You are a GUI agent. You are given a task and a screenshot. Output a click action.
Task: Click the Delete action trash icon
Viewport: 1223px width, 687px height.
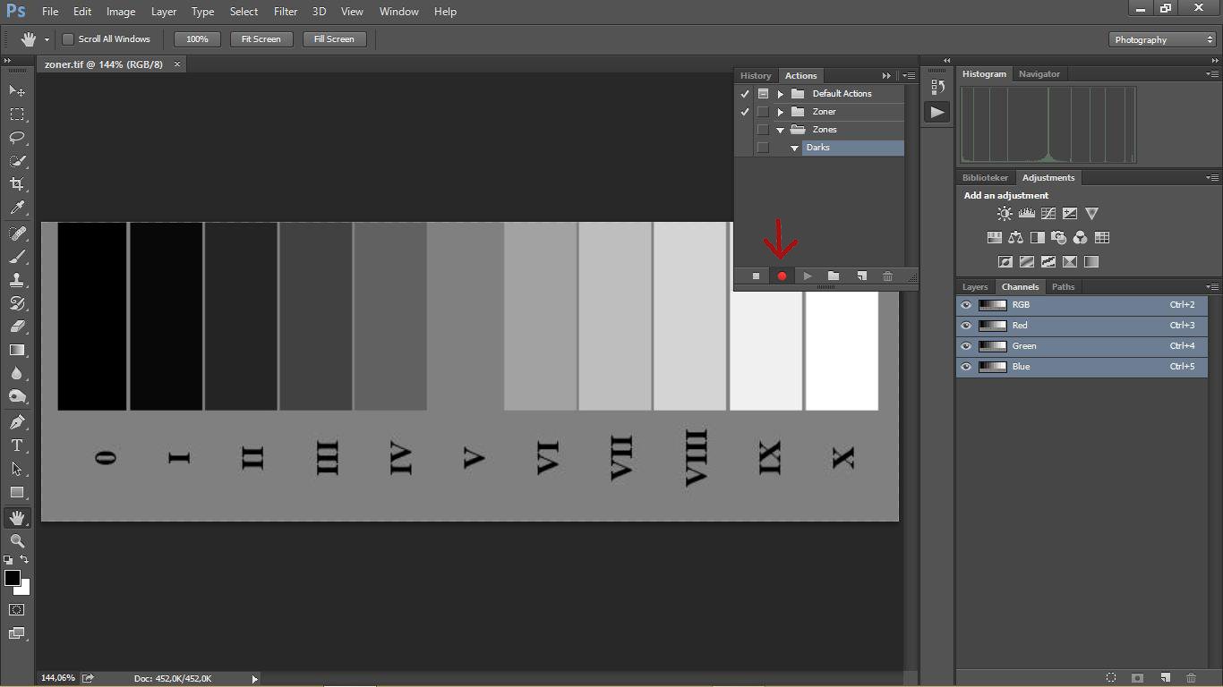(x=887, y=276)
